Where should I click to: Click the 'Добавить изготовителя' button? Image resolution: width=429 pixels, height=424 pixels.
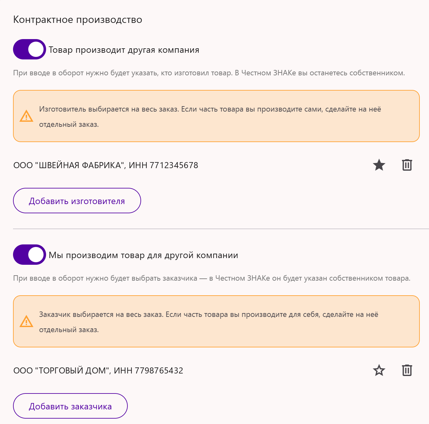pyautogui.click(x=77, y=201)
